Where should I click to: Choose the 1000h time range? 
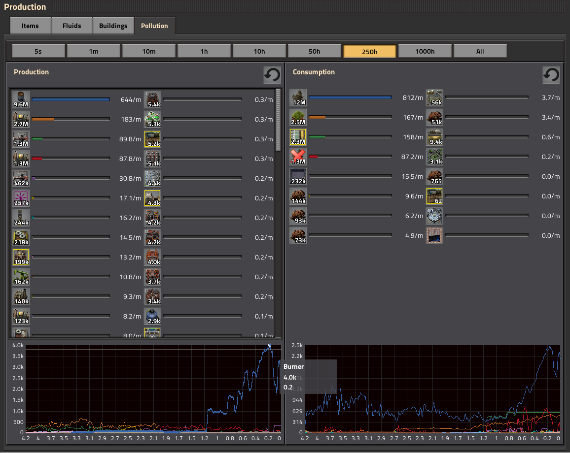click(x=425, y=51)
